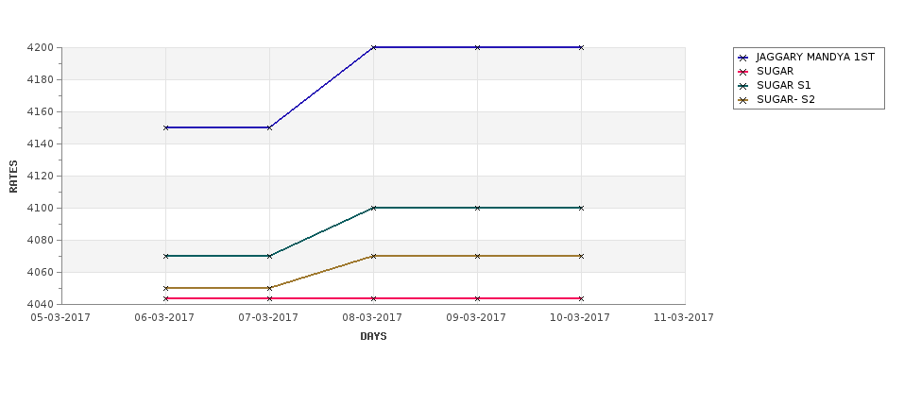The width and height of the screenshot is (921, 405).
Task: Click the 4200 rate axis label
Action: pos(43,47)
